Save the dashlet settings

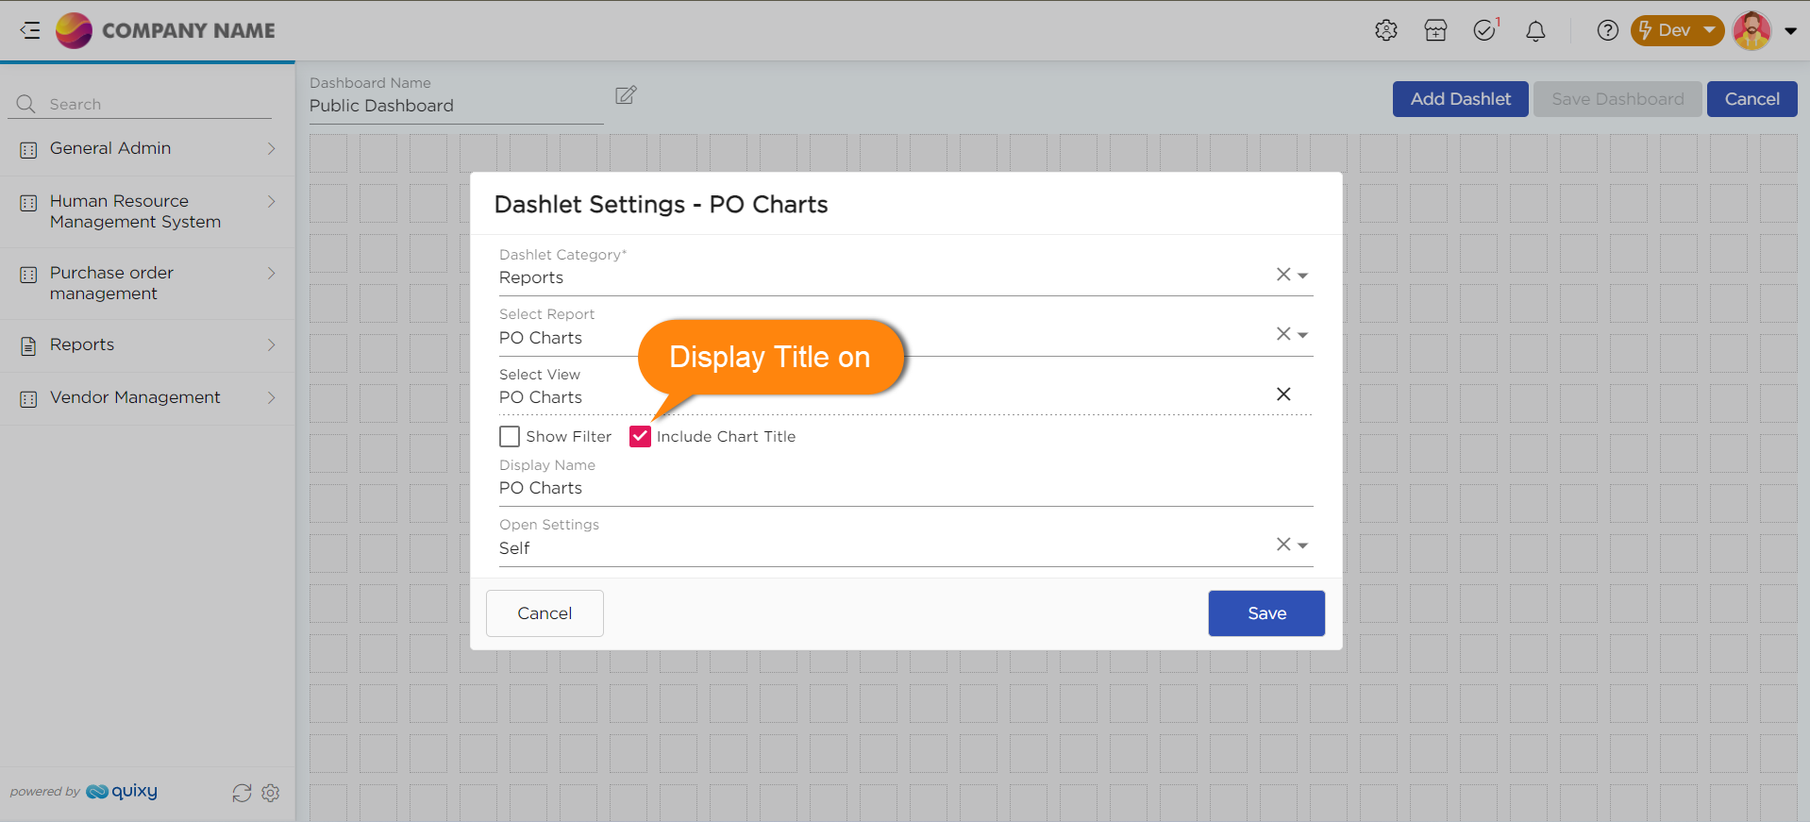pos(1265,613)
